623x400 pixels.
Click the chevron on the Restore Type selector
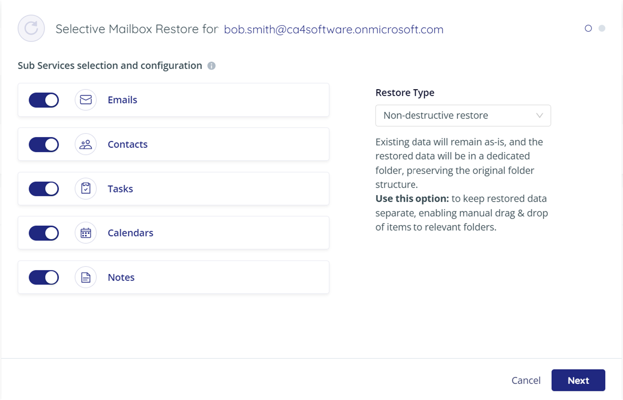540,115
